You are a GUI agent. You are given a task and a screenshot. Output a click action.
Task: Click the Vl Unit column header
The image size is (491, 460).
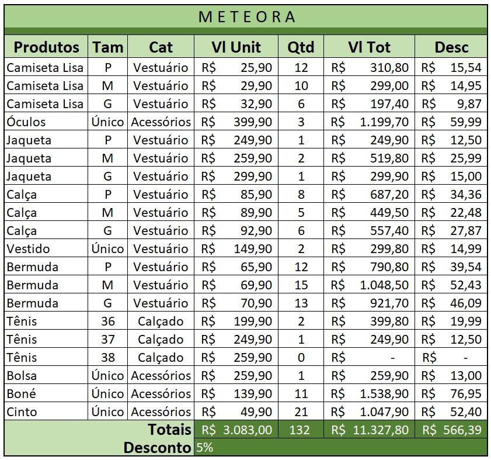(236, 47)
